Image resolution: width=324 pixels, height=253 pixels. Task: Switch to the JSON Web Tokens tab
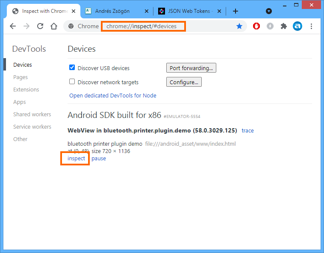click(188, 11)
